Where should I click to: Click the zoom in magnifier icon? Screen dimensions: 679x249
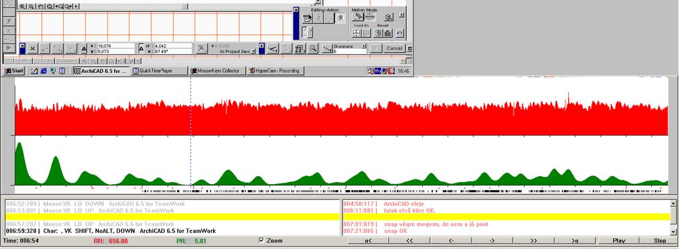pos(22,7)
